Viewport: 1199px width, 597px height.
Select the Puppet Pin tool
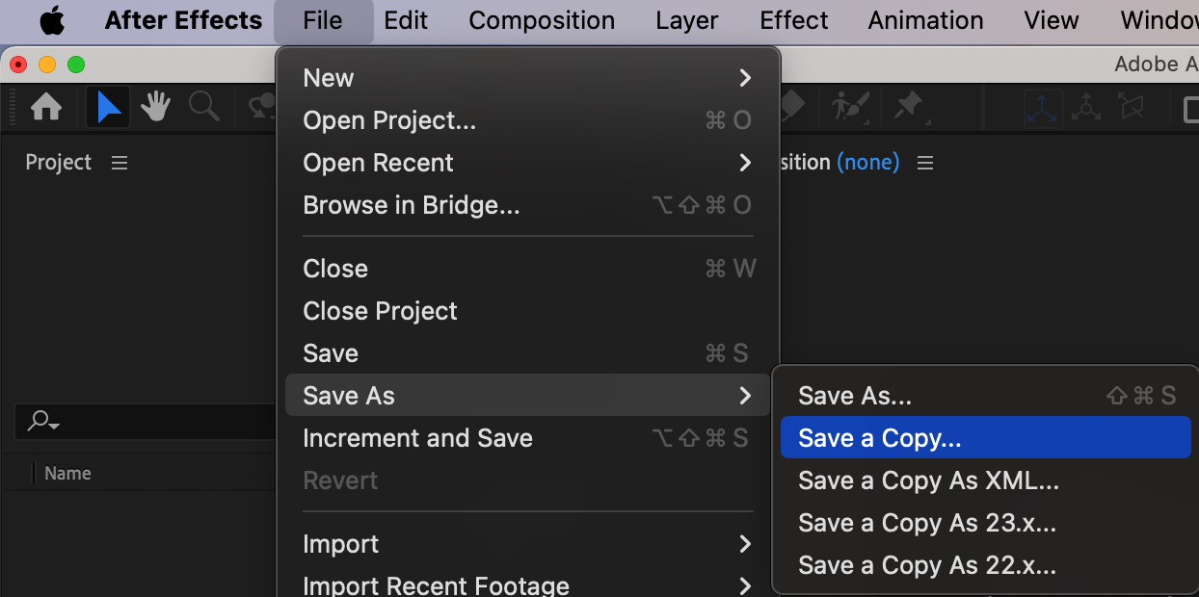click(x=909, y=107)
